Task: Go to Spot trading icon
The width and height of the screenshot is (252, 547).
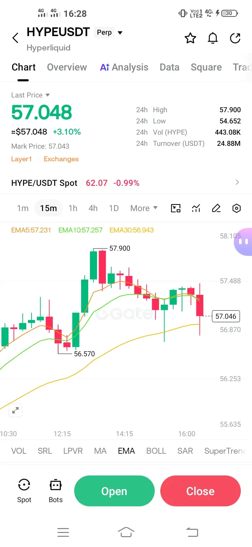Action: pos(24,491)
